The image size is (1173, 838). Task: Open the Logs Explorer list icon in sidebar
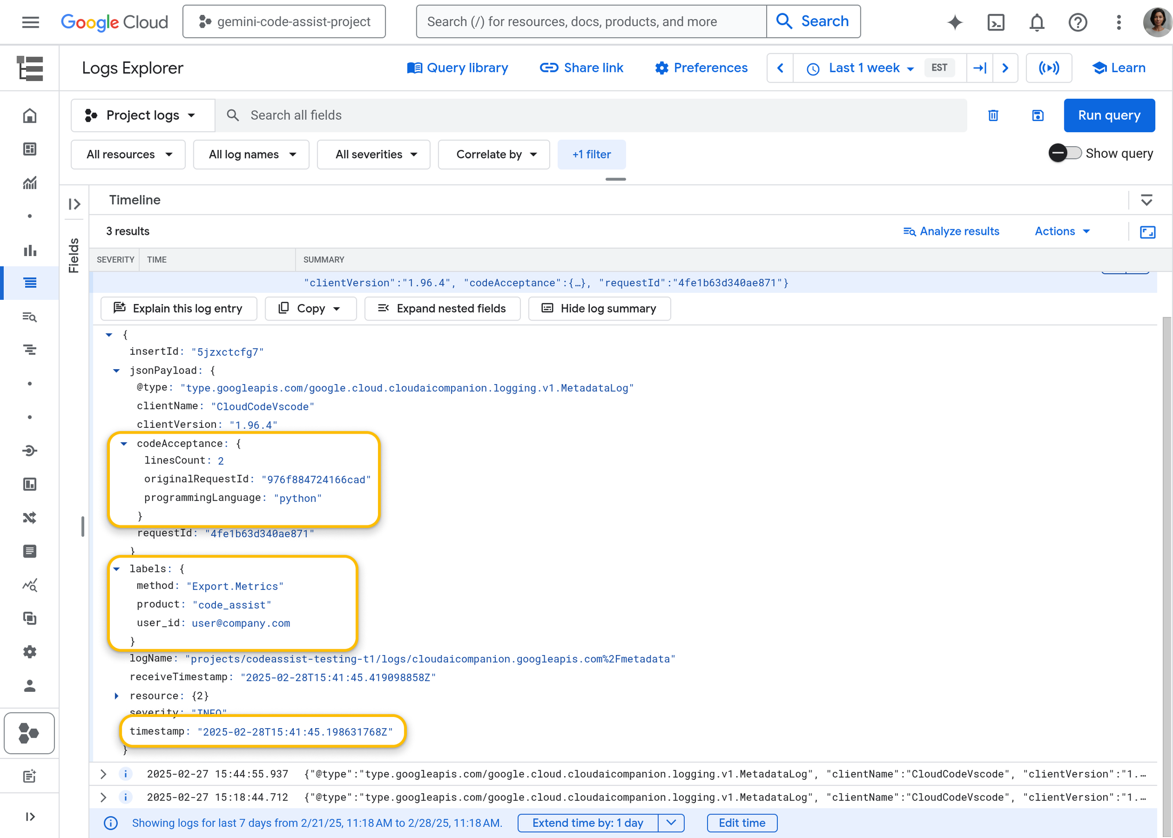[x=30, y=283]
